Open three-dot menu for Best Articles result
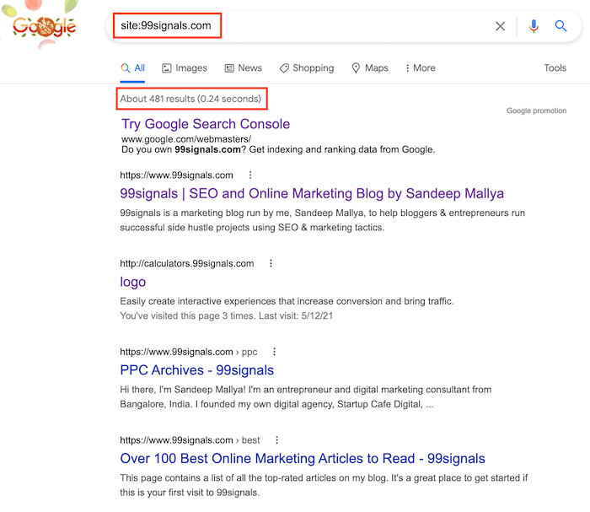This screenshot has width=590, height=512. click(x=277, y=440)
